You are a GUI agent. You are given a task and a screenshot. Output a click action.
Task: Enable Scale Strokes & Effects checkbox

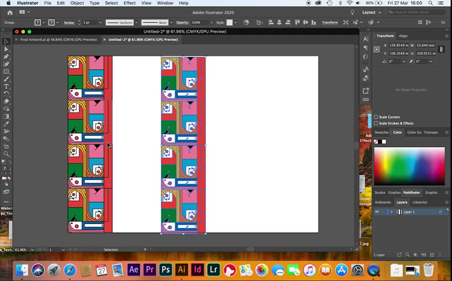[376, 123]
